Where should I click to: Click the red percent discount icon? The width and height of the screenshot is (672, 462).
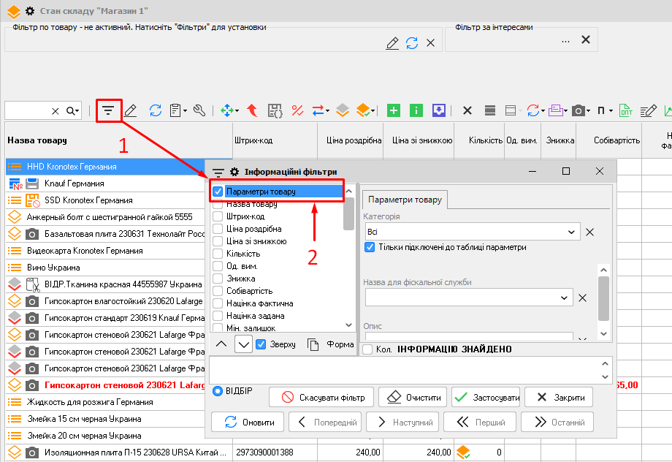tap(297, 110)
